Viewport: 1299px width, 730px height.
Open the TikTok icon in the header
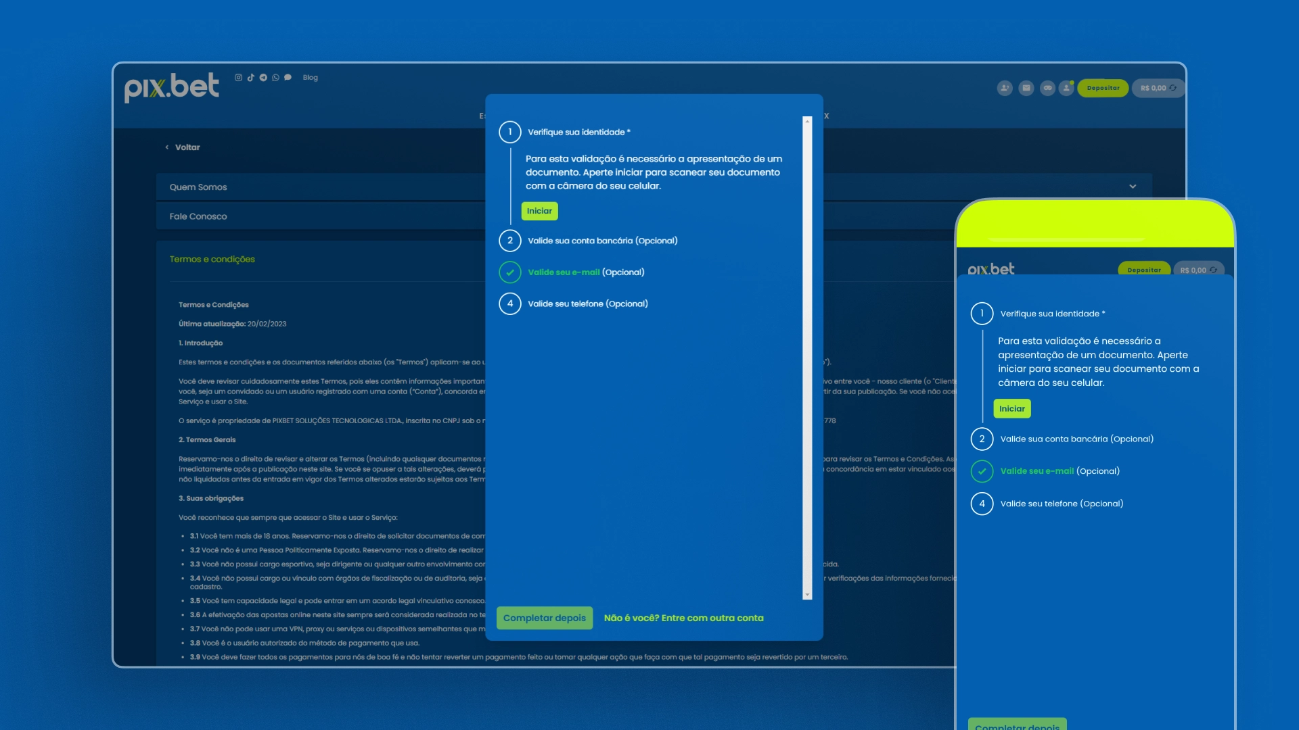[x=251, y=78]
